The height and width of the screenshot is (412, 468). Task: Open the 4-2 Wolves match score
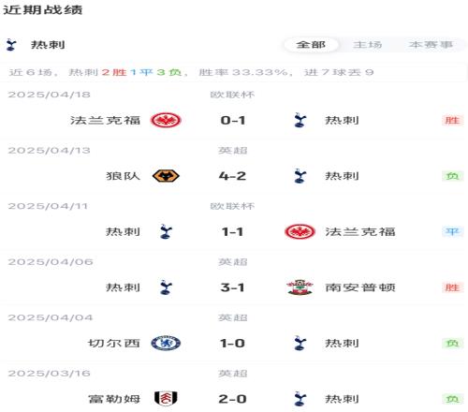tap(233, 176)
